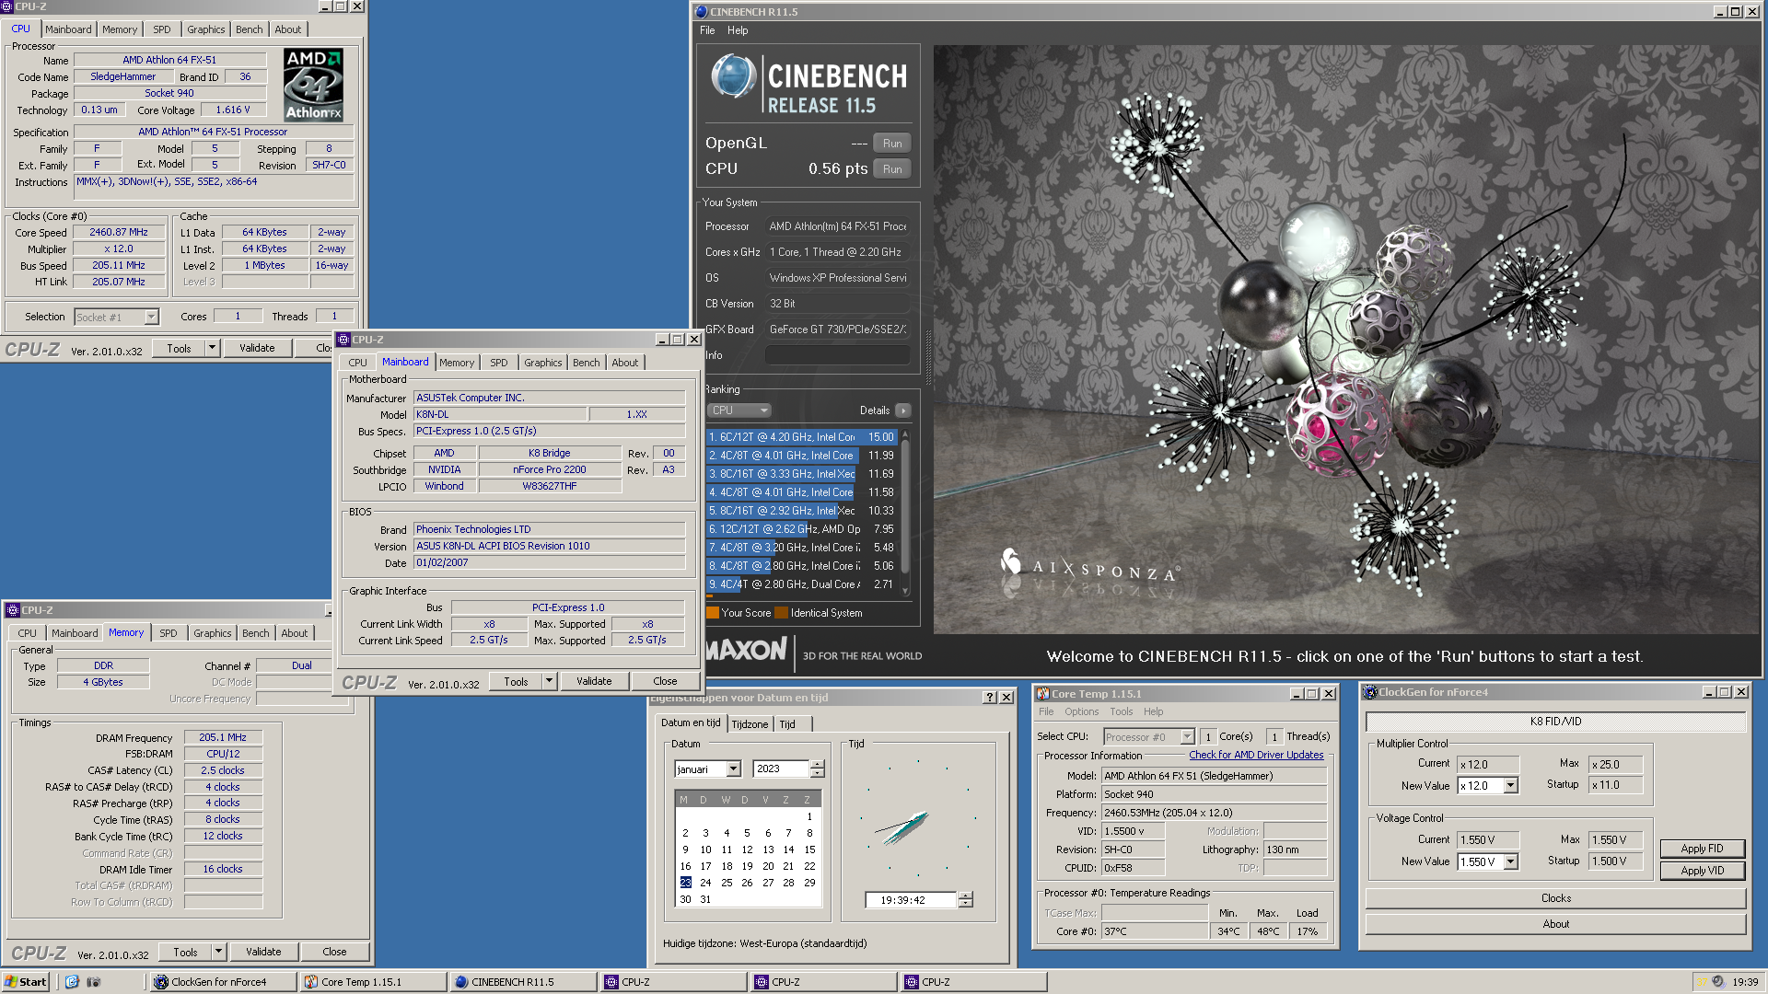Click the Info input field in Cinebench
The width and height of the screenshot is (1768, 994).
[838, 355]
